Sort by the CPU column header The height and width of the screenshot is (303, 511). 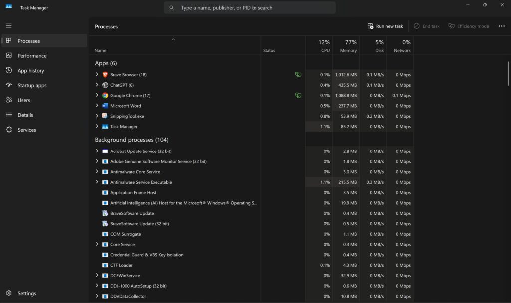pos(319,45)
